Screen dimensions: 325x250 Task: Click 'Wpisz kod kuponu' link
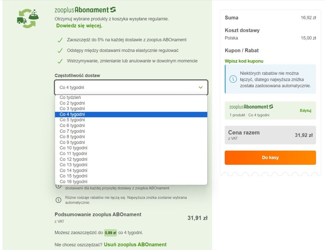[244, 61]
